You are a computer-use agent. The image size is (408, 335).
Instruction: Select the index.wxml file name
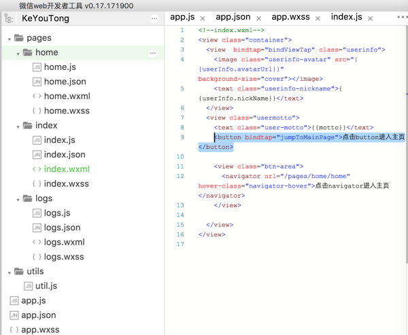click(67, 169)
